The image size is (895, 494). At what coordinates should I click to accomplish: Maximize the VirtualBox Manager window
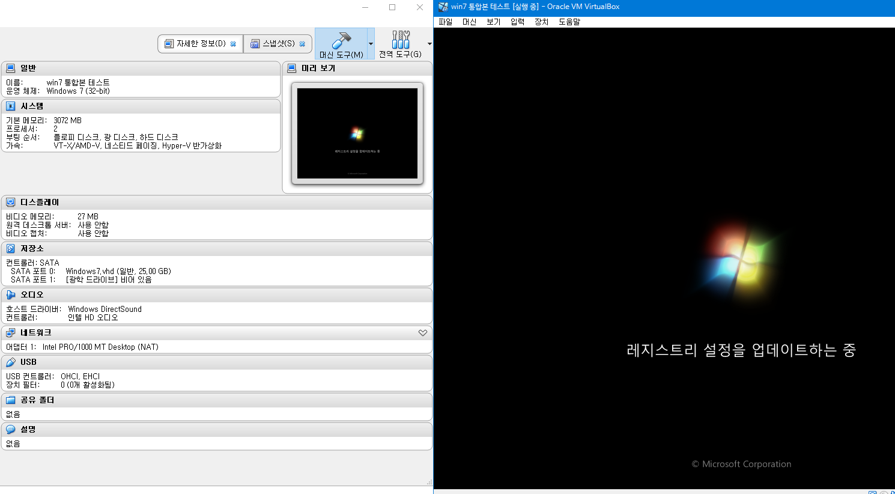pyautogui.click(x=392, y=7)
